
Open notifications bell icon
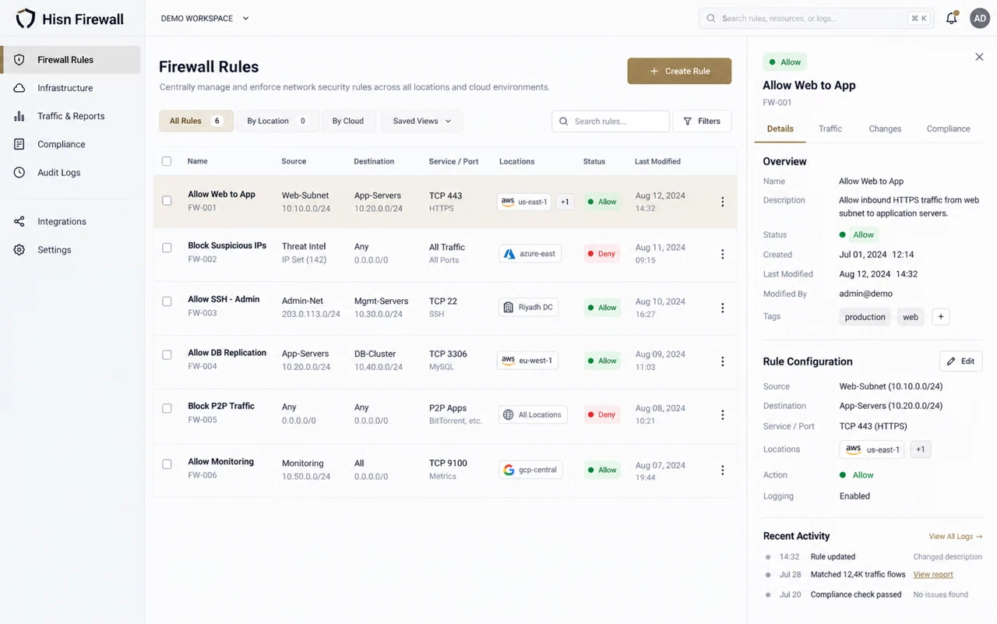(x=951, y=18)
